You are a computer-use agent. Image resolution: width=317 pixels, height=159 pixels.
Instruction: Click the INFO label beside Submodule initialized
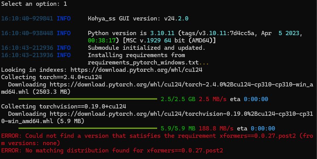64,48
